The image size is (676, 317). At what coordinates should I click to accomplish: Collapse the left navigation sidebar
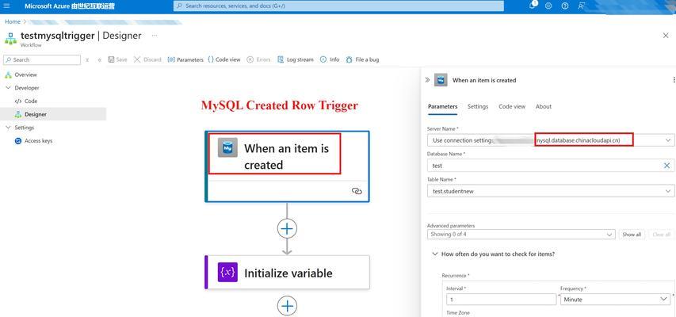(100, 60)
